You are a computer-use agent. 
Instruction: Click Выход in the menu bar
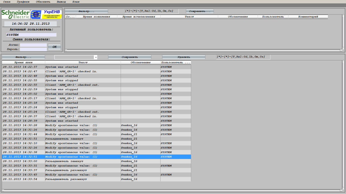(61, 2)
